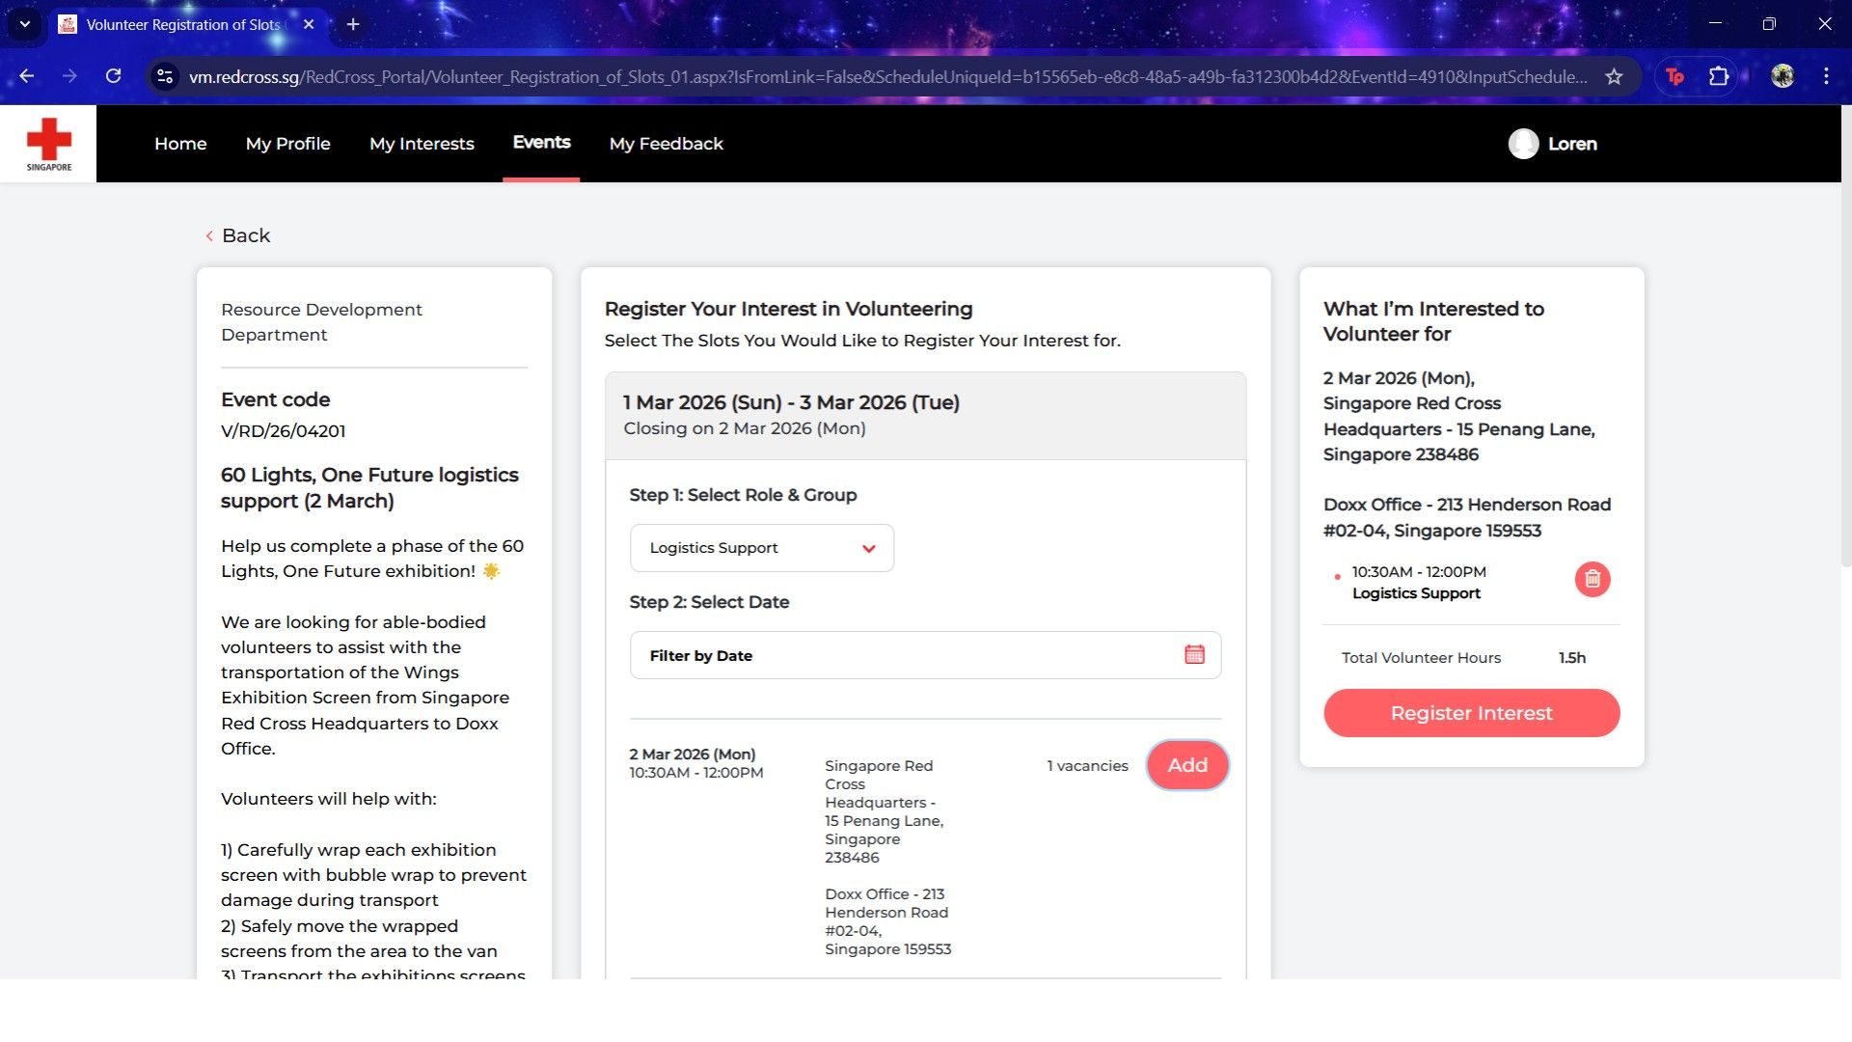Click the browser address bar URL

pos(887,76)
